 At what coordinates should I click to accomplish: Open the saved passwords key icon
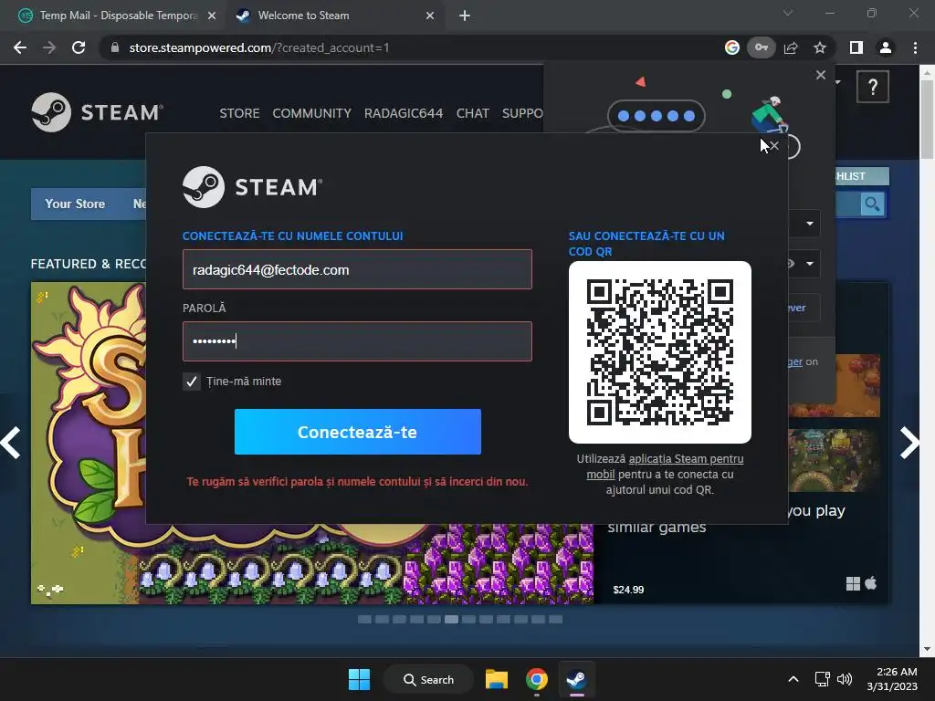[761, 47]
